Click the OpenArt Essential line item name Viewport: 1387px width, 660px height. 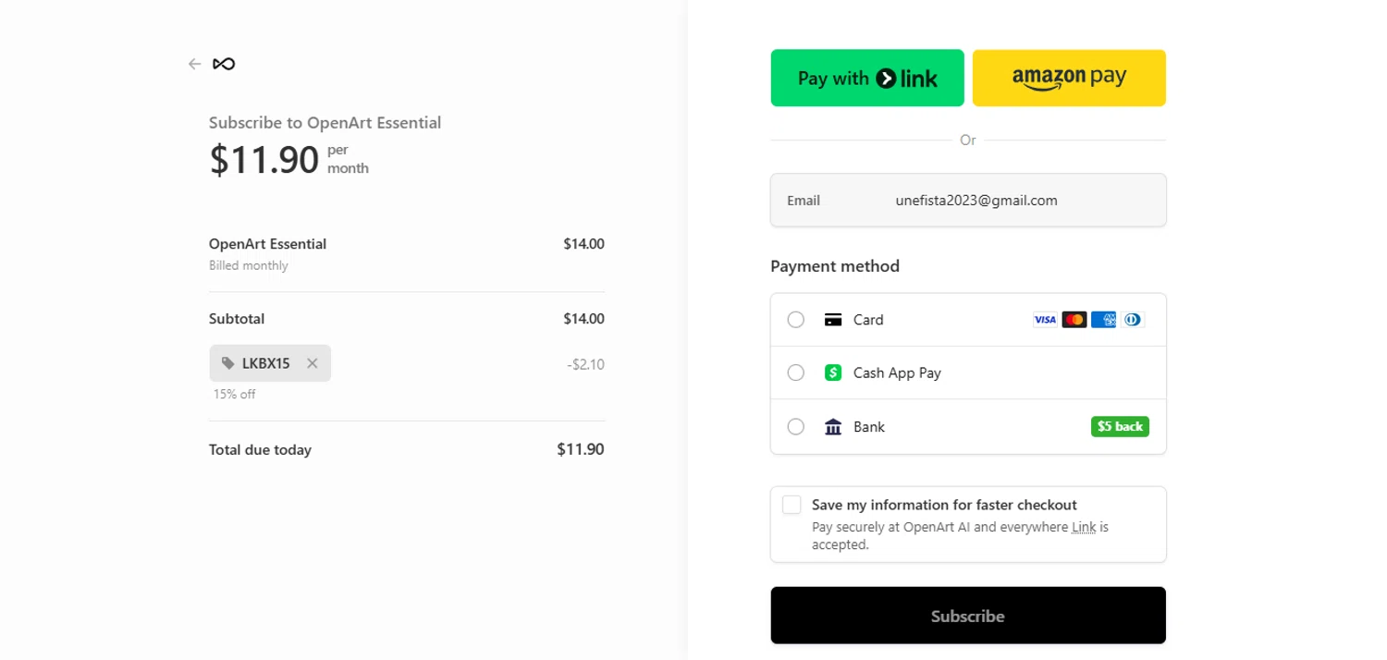268,244
